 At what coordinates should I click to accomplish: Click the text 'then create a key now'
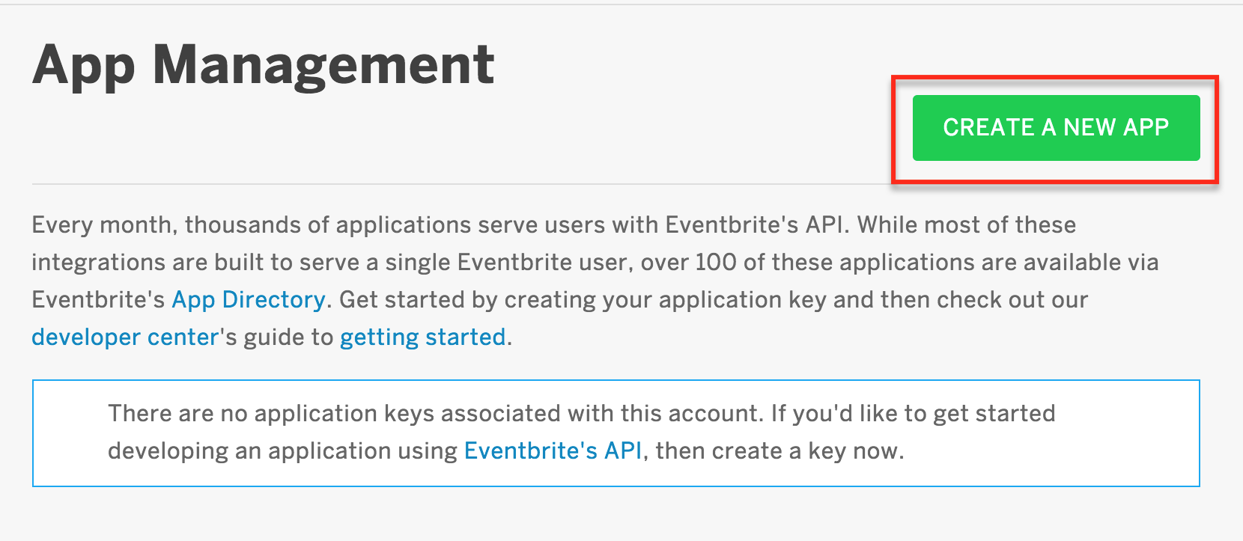779,450
